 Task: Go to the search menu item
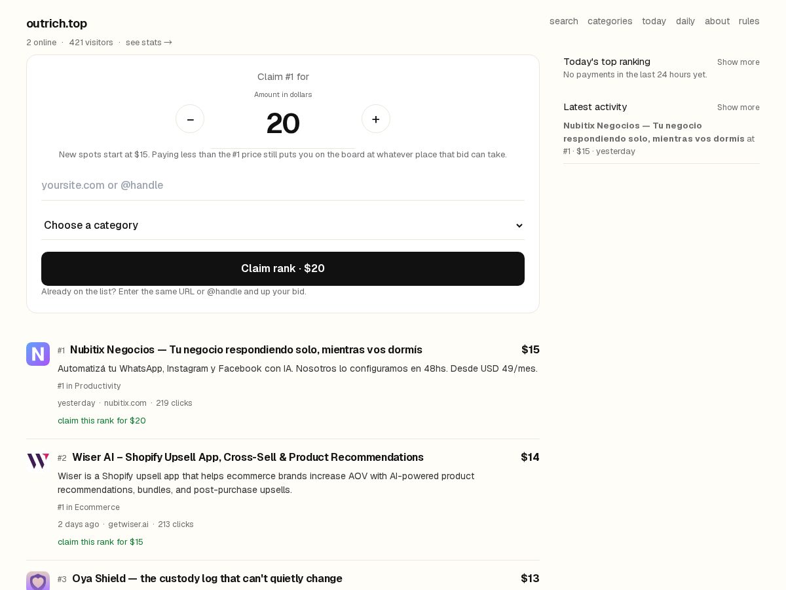pyautogui.click(x=564, y=21)
